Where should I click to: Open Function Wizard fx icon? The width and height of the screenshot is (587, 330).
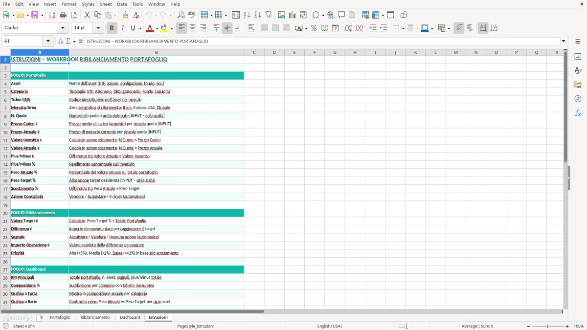click(x=61, y=41)
